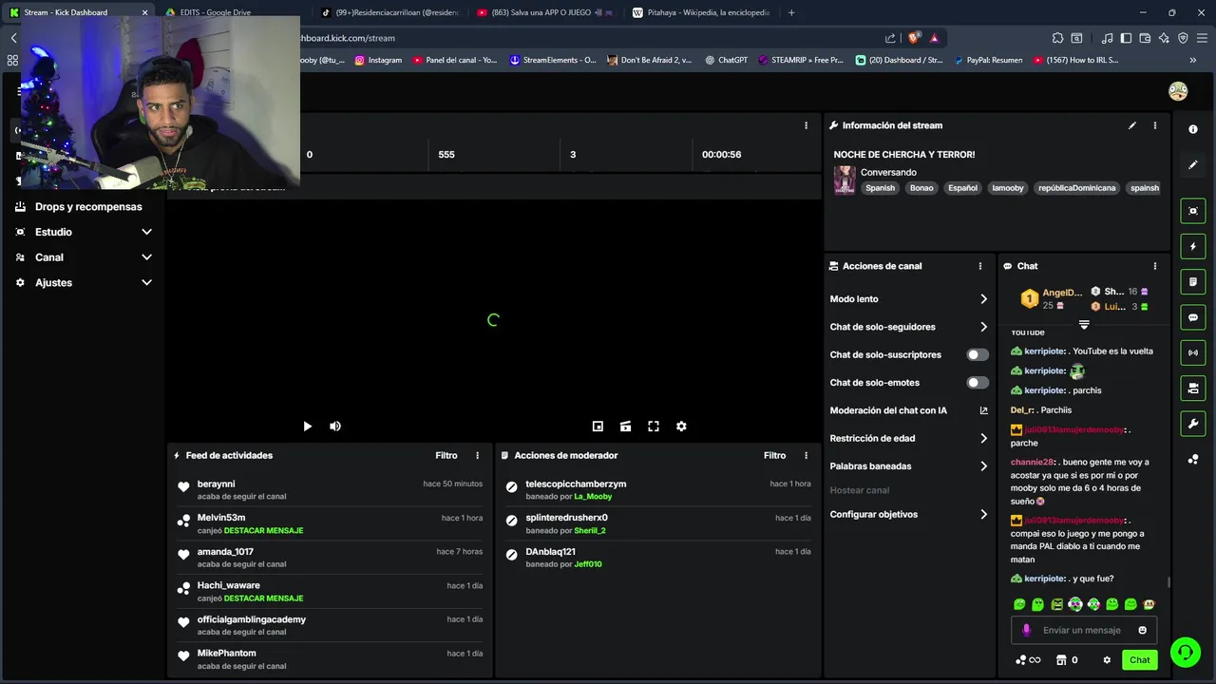Open Brave Shields icon in address bar
The width and height of the screenshot is (1216, 684).
[x=914, y=38]
